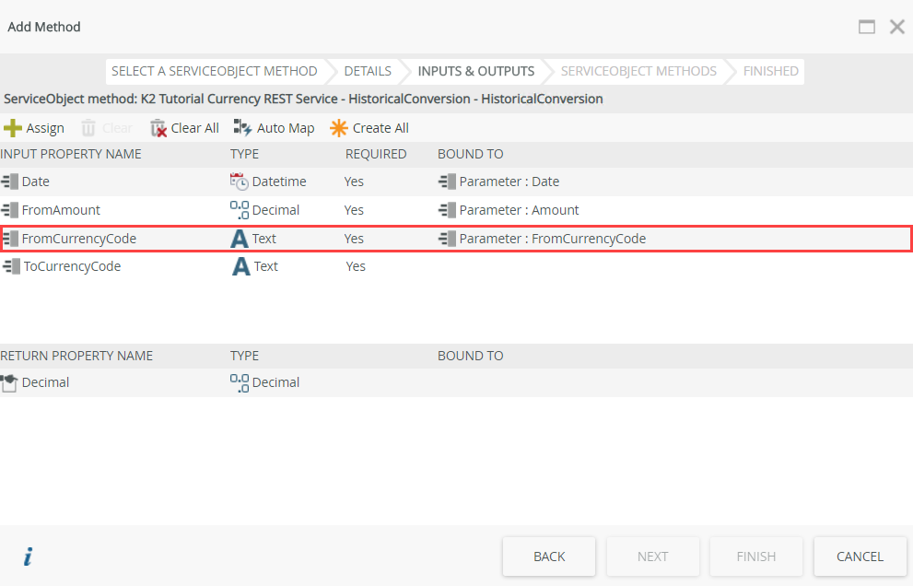913x586 pixels.
Task: Click Parameter : Date binding
Action: pyautogui.click(x=509, y=182)
